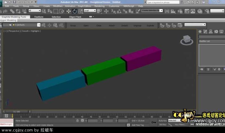Click the Attach button in the toolbar

pyautogui.click(x=112, y=25)
